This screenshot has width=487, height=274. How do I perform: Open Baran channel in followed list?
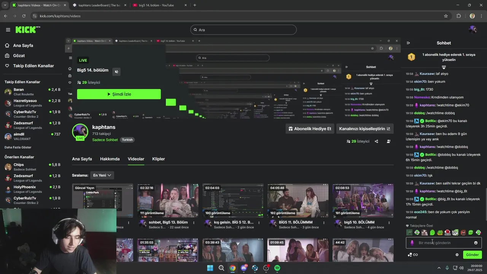(x=32, y=92)
